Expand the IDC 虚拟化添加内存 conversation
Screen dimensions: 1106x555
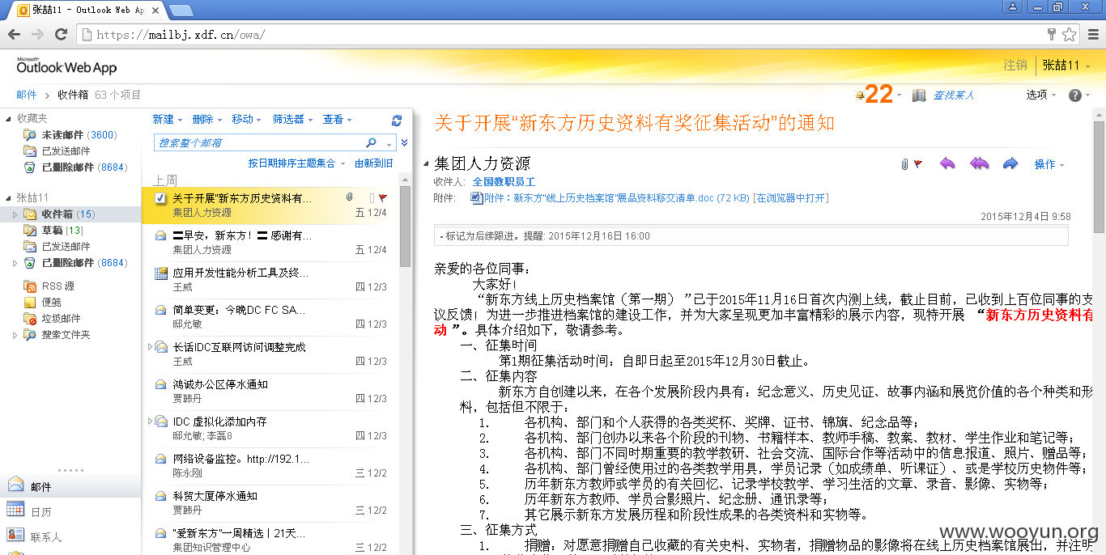tap(151, 422)
